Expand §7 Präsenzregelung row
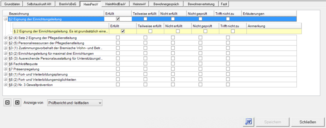The image size is (326, 128). click(5, 69)
